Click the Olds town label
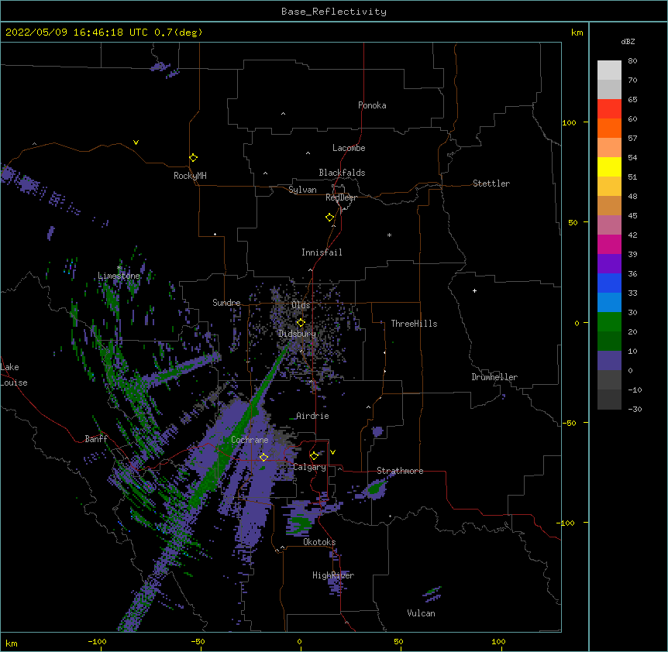This screenshot has width=668, height=652. tap(301, 305)
